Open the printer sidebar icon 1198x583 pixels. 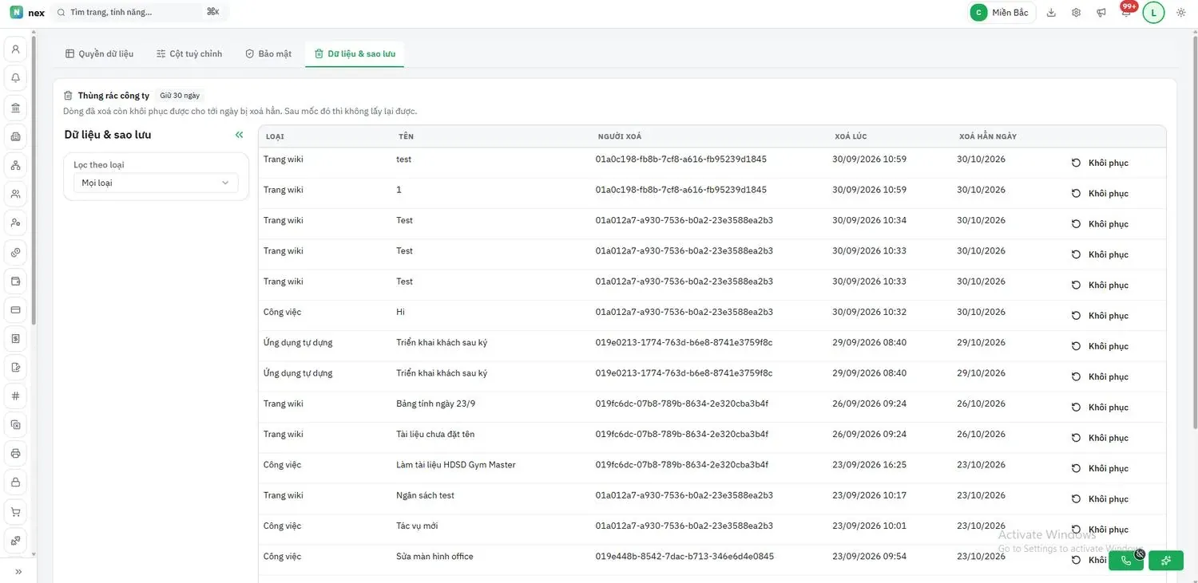tap(15, 454)
